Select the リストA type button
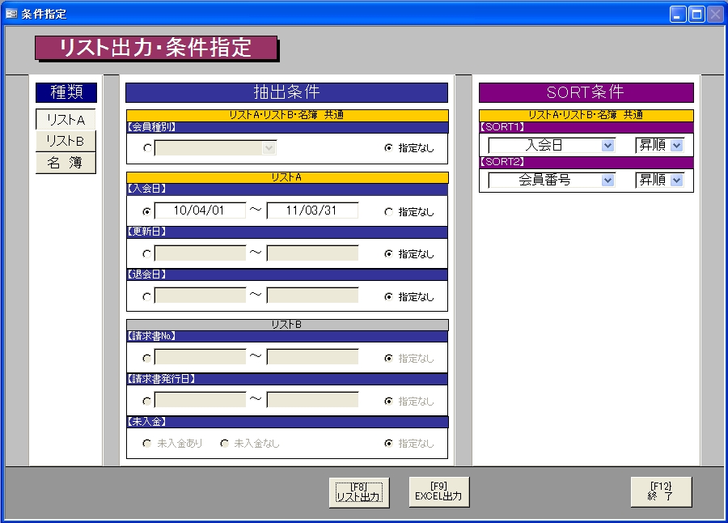Image resolution: width=728 pixels, height=523 pixels. (66, 120)
